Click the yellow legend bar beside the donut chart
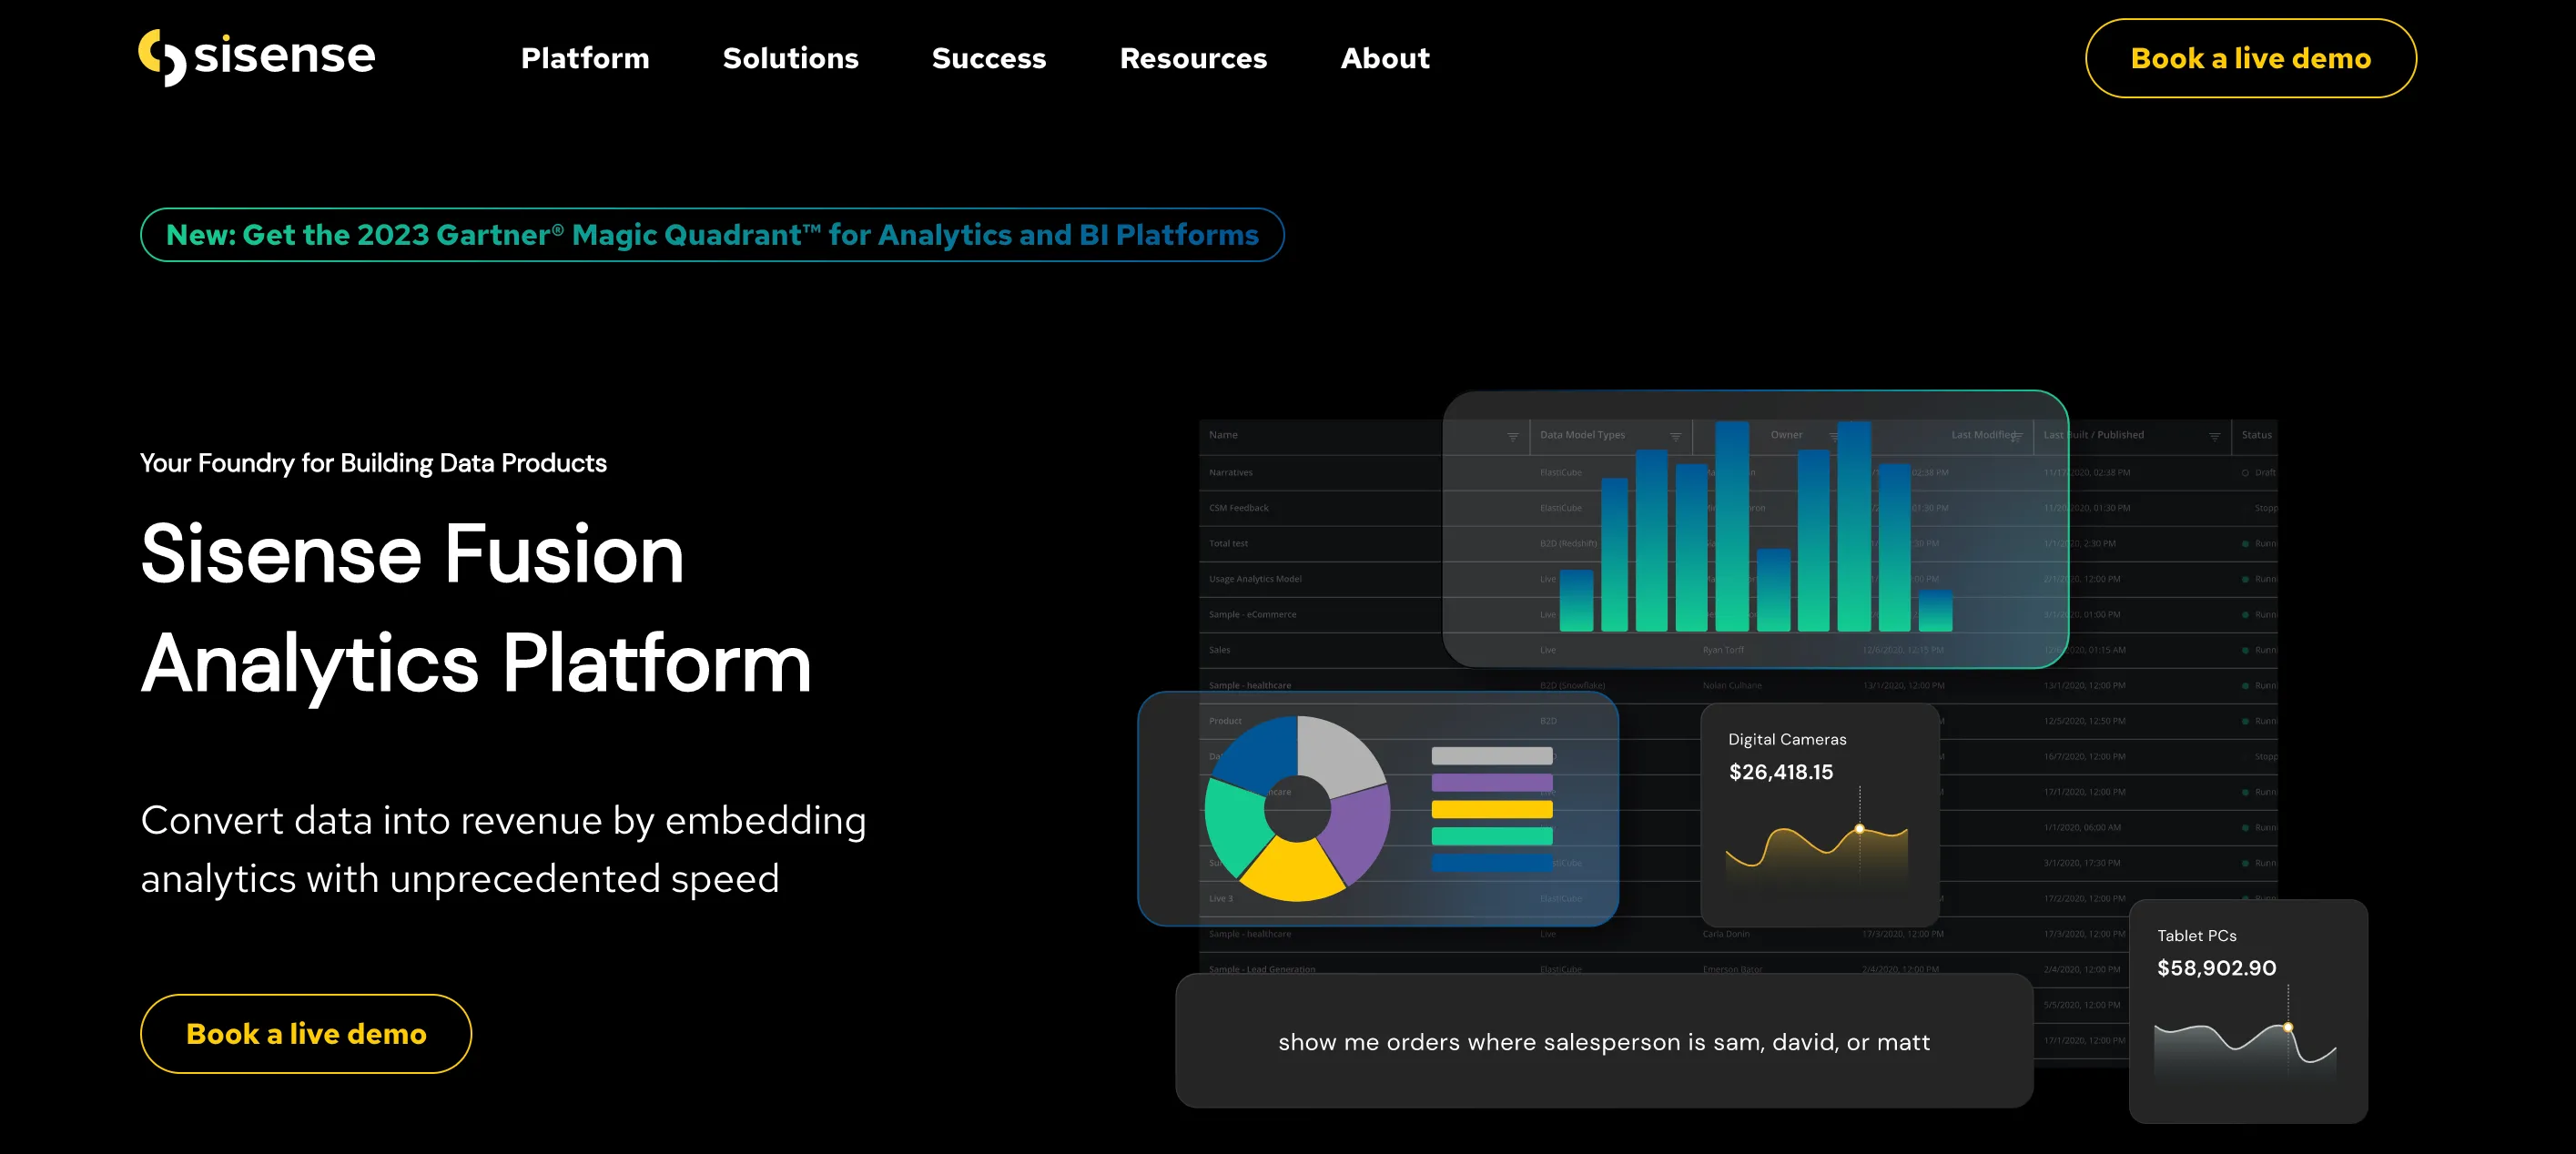Screen dimensions: 2576x1154 point(1491,809)
